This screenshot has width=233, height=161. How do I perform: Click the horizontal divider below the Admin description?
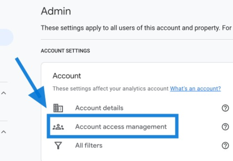tap(137, 40)
